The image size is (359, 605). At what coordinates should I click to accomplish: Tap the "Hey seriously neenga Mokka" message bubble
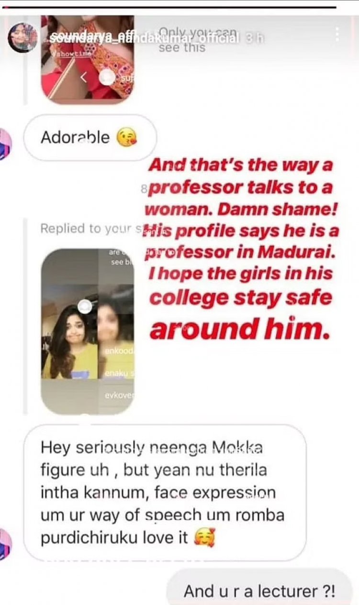[x=165, y=493]
